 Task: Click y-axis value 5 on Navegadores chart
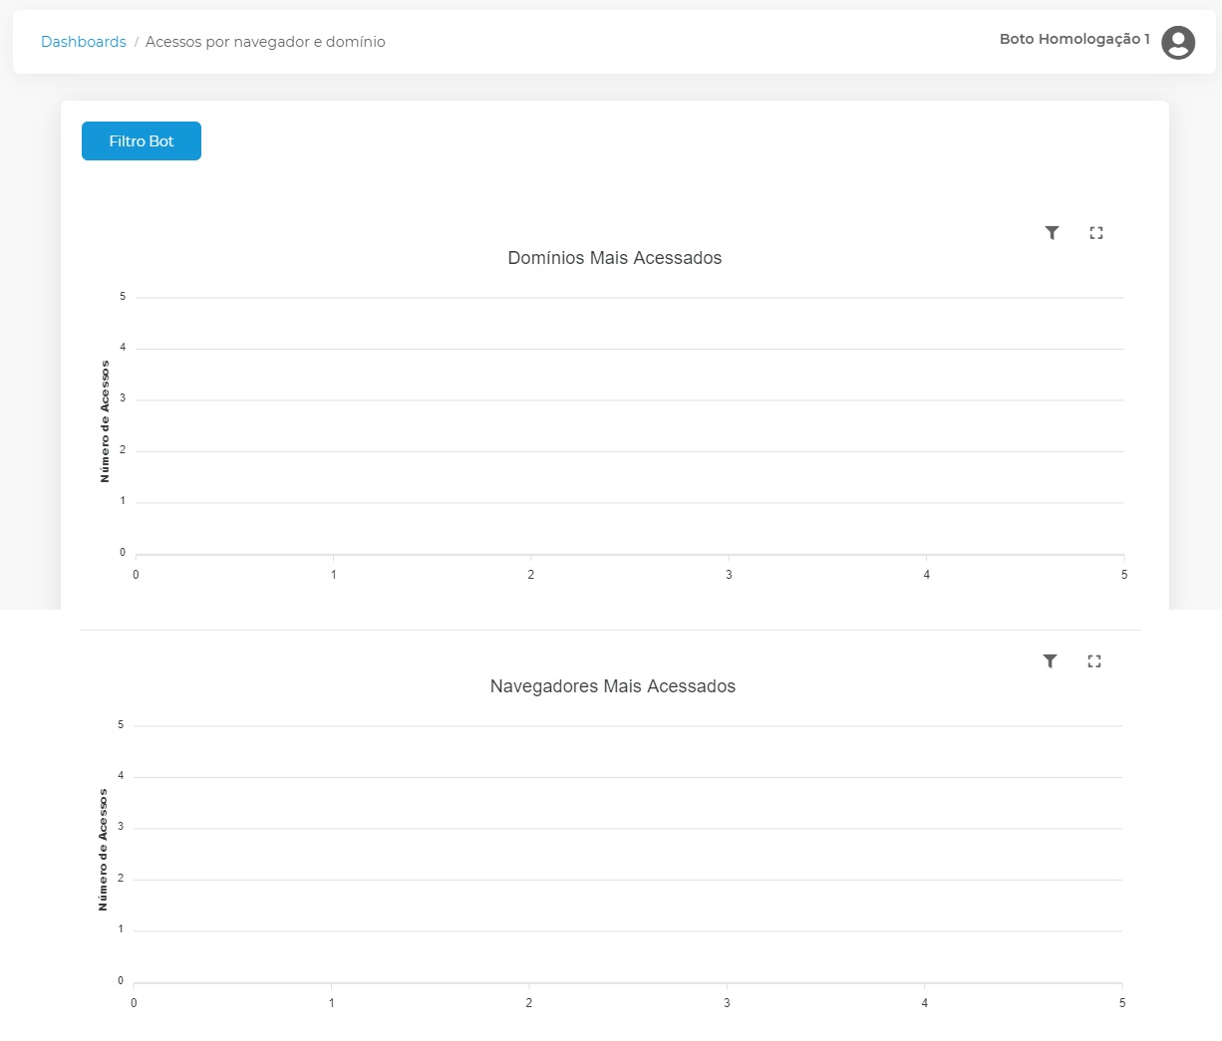click(121, 725)
